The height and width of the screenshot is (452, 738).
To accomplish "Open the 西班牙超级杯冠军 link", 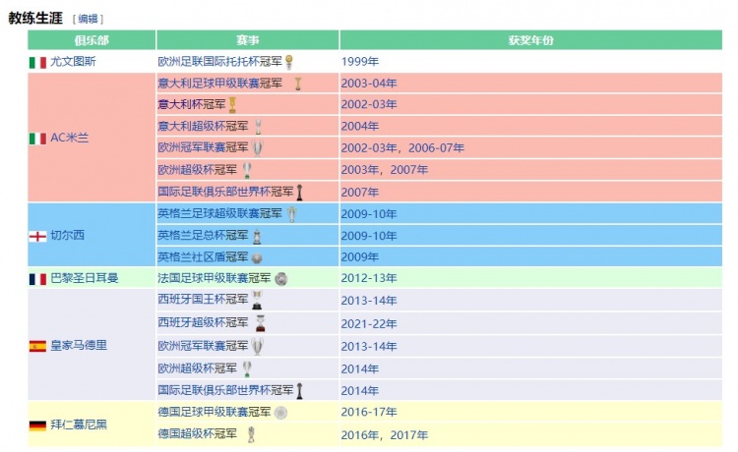I will 203,322.
